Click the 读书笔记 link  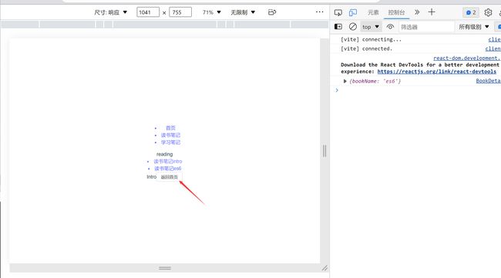[170, 136]
